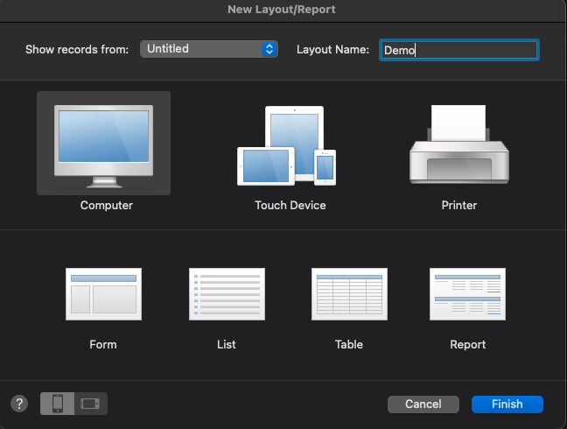Screen dimensions: 567x429
Task: Click the Table label text
Action: (x=349, y=344)
